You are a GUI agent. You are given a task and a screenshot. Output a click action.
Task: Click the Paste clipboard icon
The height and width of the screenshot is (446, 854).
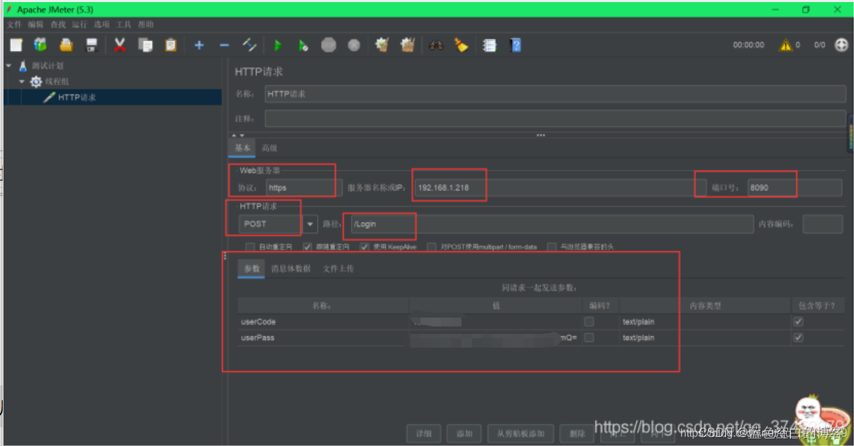[x=170, y=45]
